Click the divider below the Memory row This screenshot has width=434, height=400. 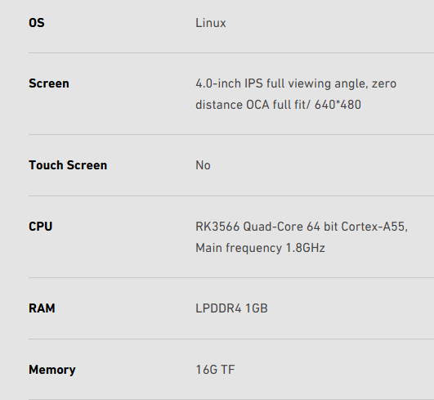231,399
